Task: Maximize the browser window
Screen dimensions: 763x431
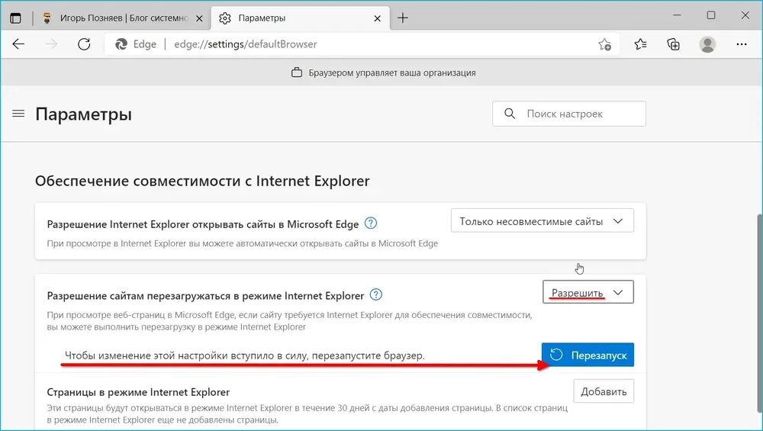Action: 711,15
